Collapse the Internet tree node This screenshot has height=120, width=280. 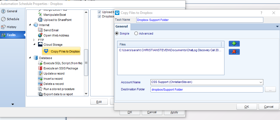30,25
